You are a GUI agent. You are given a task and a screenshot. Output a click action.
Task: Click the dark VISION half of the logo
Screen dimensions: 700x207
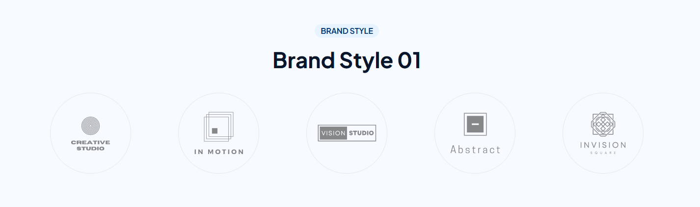click(333, 133)
